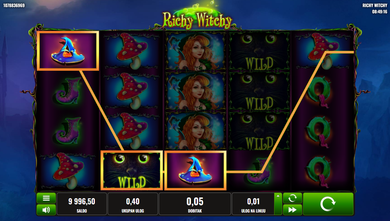
Task: Click the top witch portrait symbol
Action: point(195,51)
